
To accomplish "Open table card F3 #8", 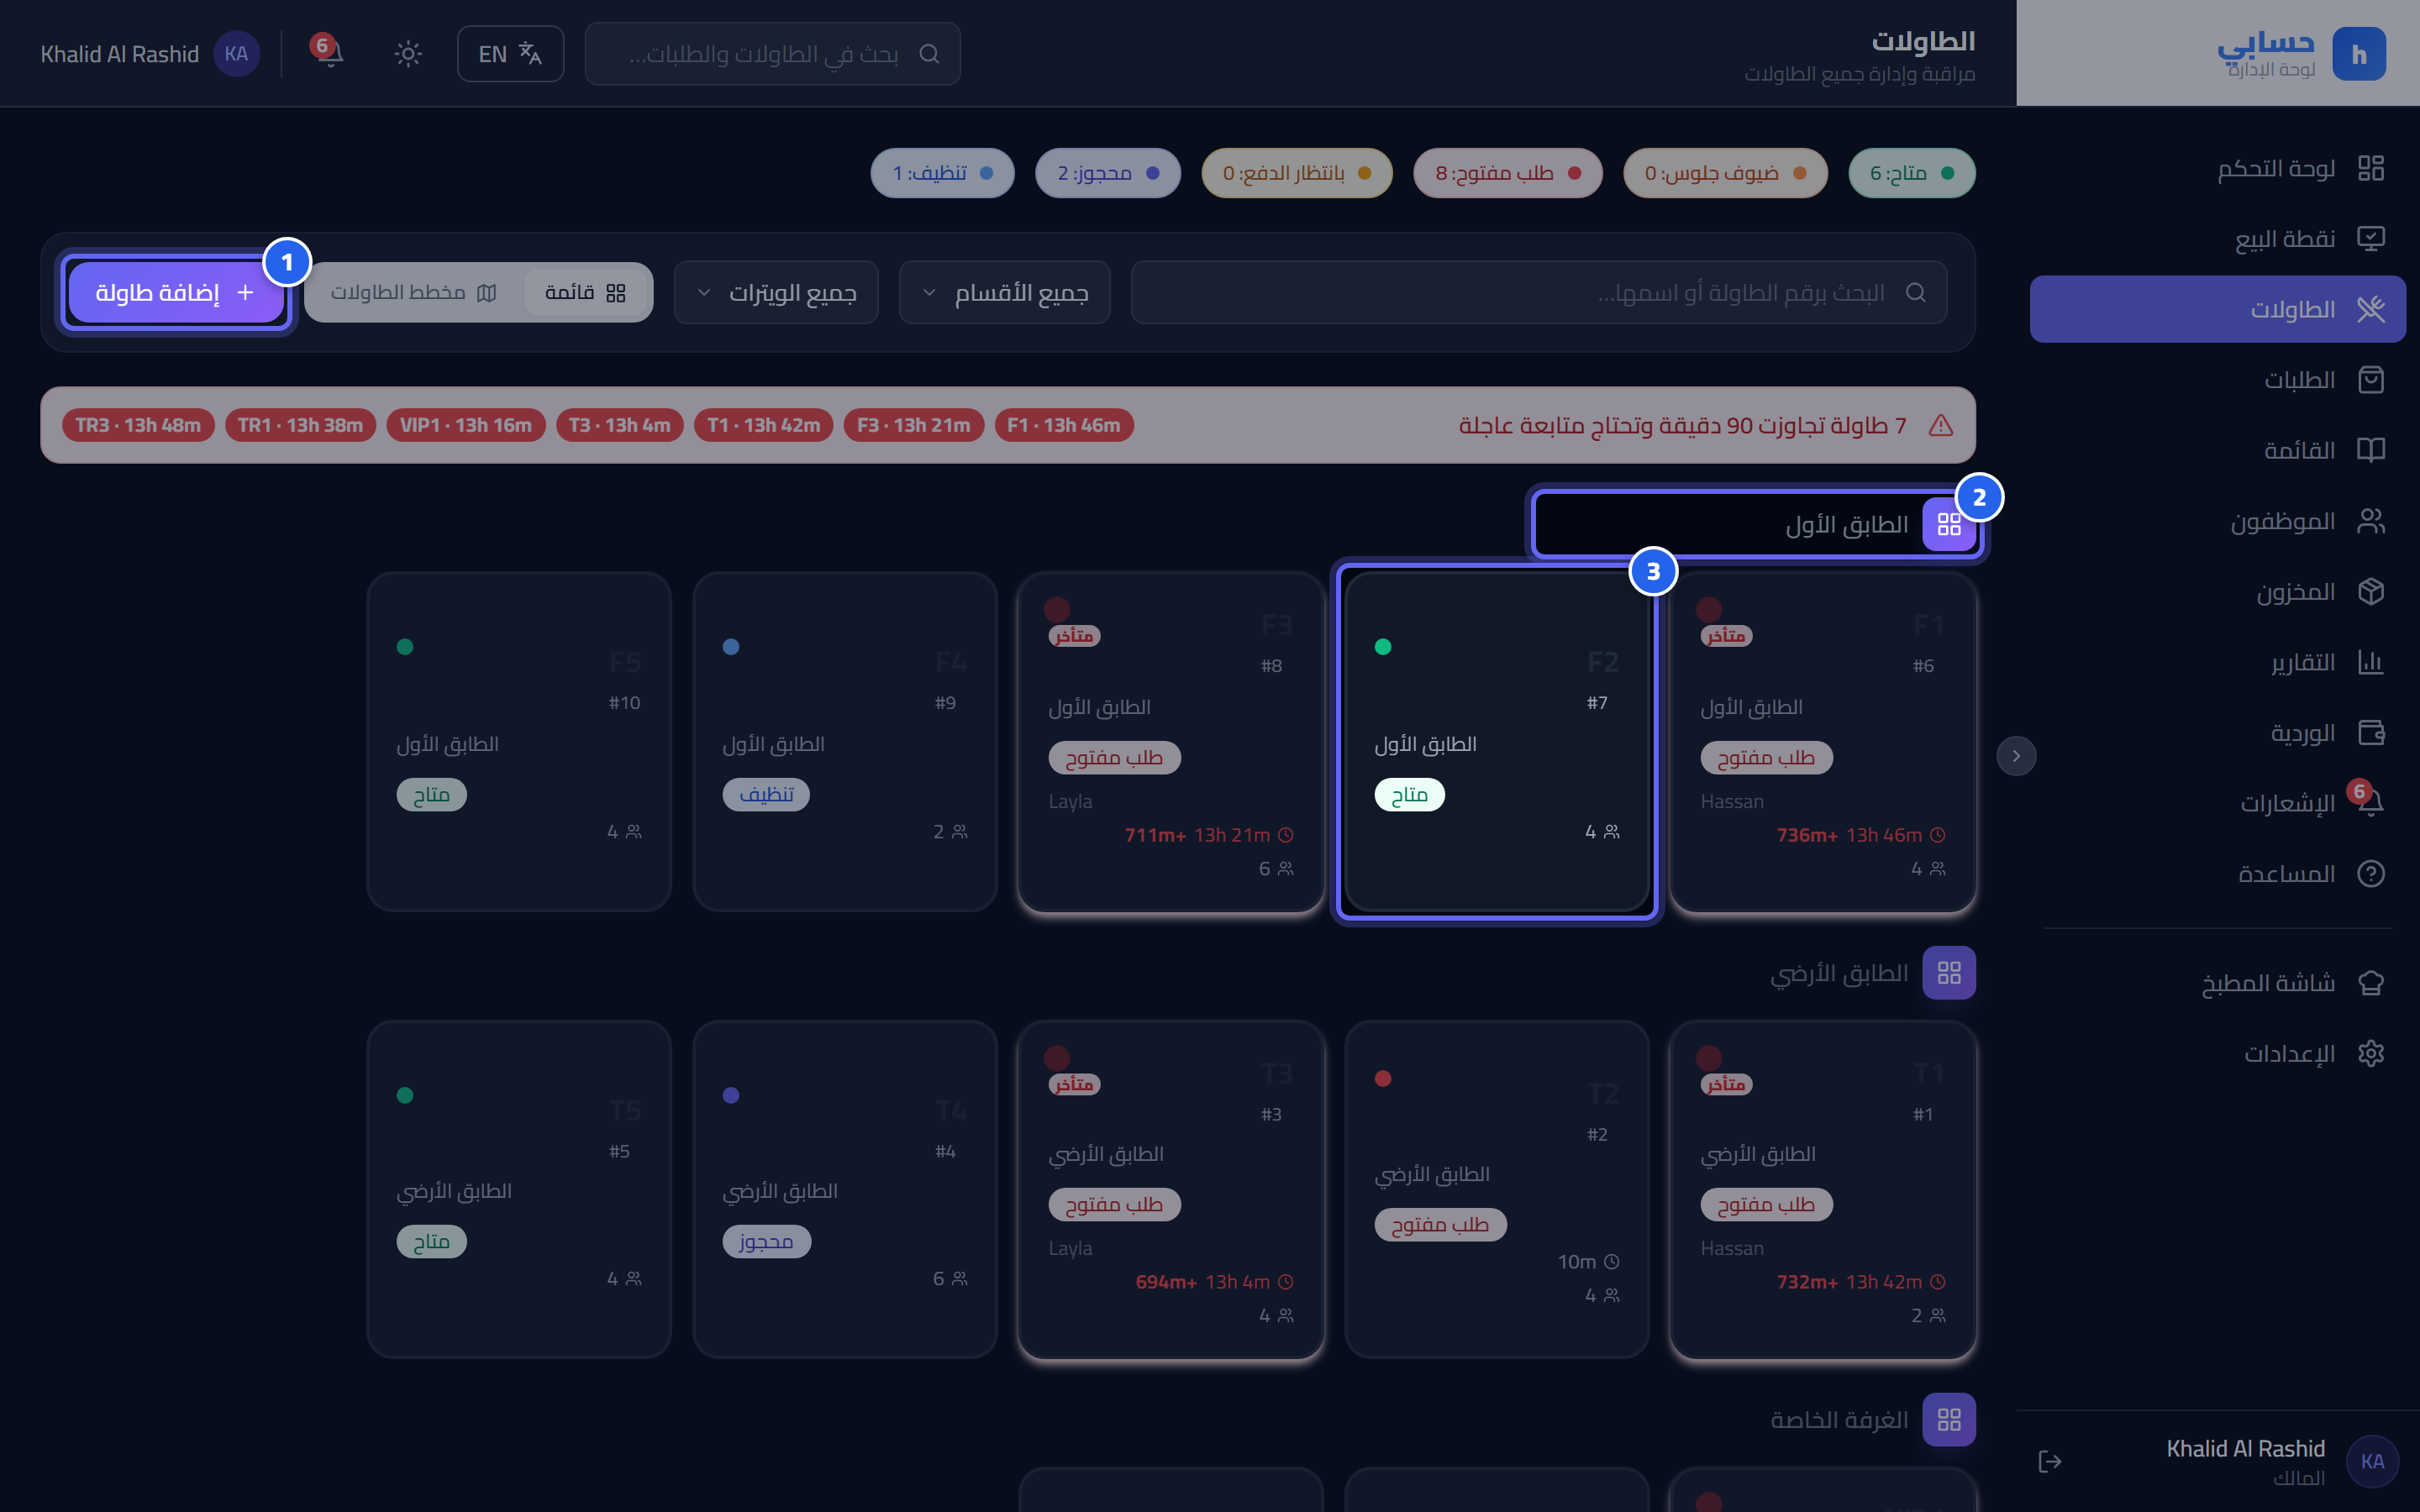I will point(1171,742).
